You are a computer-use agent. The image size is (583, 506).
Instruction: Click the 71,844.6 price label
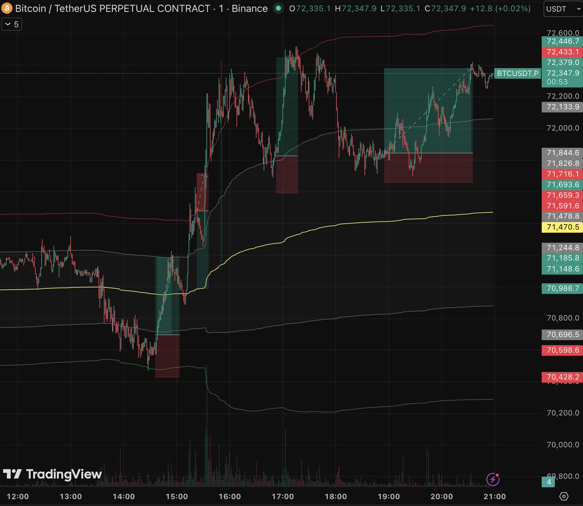(562, 153)
